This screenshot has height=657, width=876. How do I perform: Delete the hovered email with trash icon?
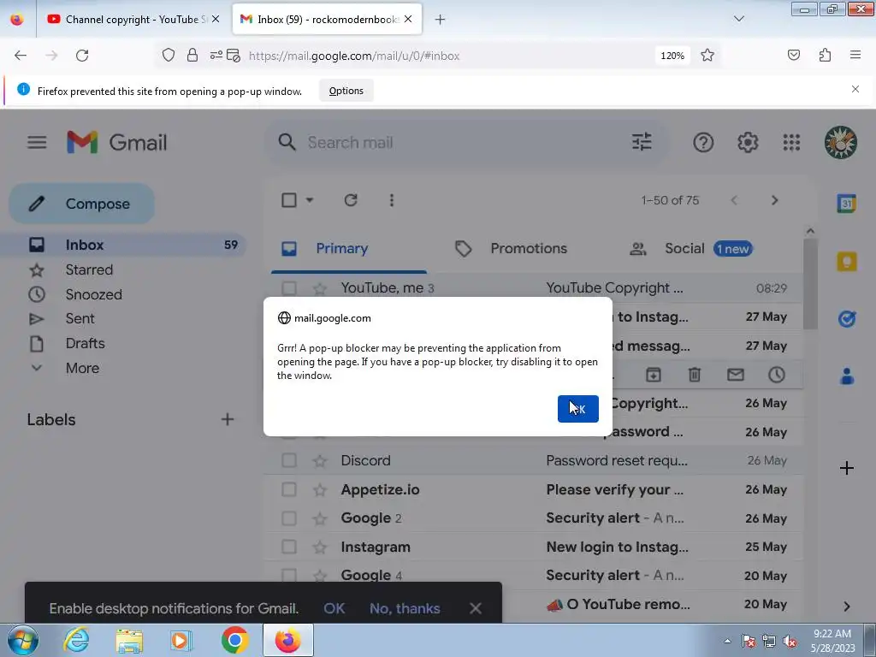[x=695, y=375]
